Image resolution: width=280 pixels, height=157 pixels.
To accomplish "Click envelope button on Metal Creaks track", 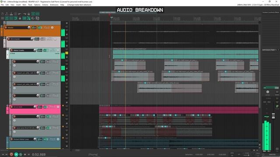I will click(x=52, y=51).
